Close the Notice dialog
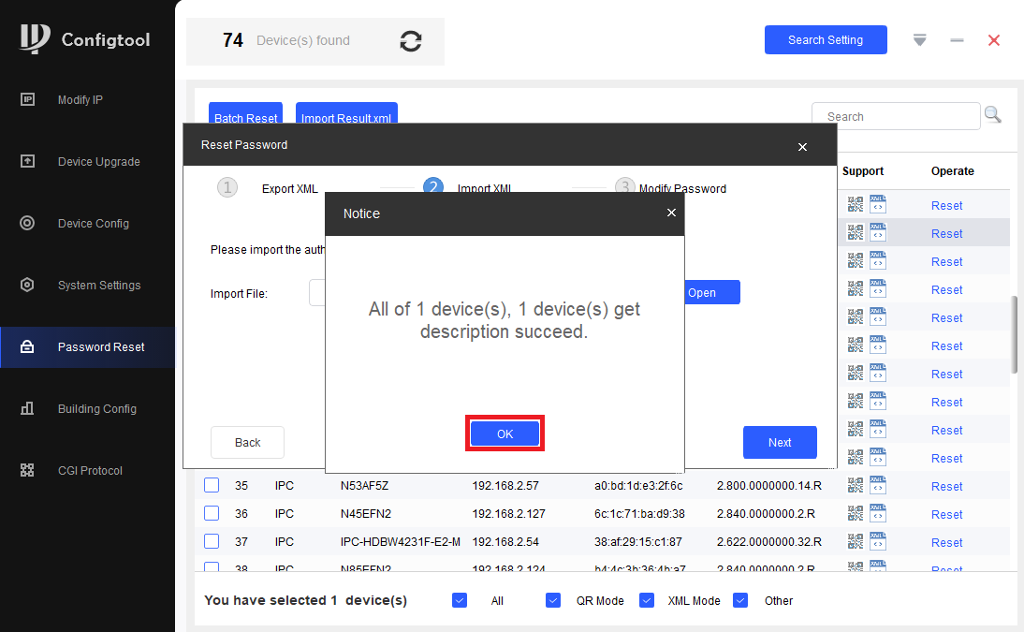The height and width of the screenshot is (632, 1024). coord(671,213)
